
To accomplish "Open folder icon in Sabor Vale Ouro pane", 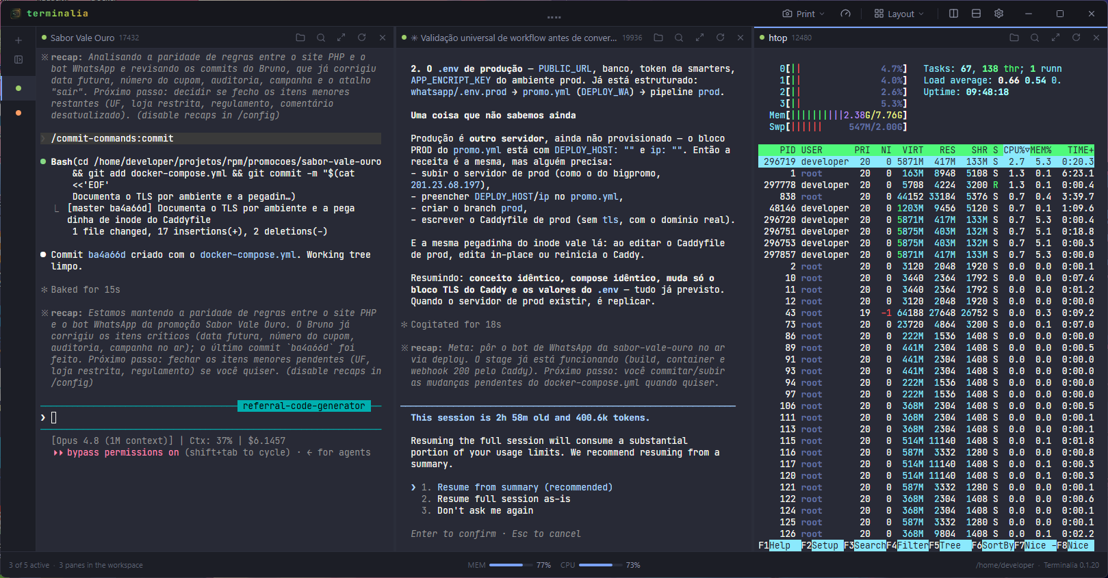I will point(300,38).
